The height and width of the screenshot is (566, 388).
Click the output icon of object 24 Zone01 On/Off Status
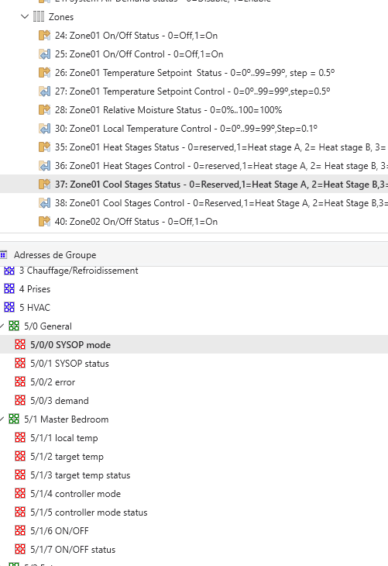coord(44,36)
